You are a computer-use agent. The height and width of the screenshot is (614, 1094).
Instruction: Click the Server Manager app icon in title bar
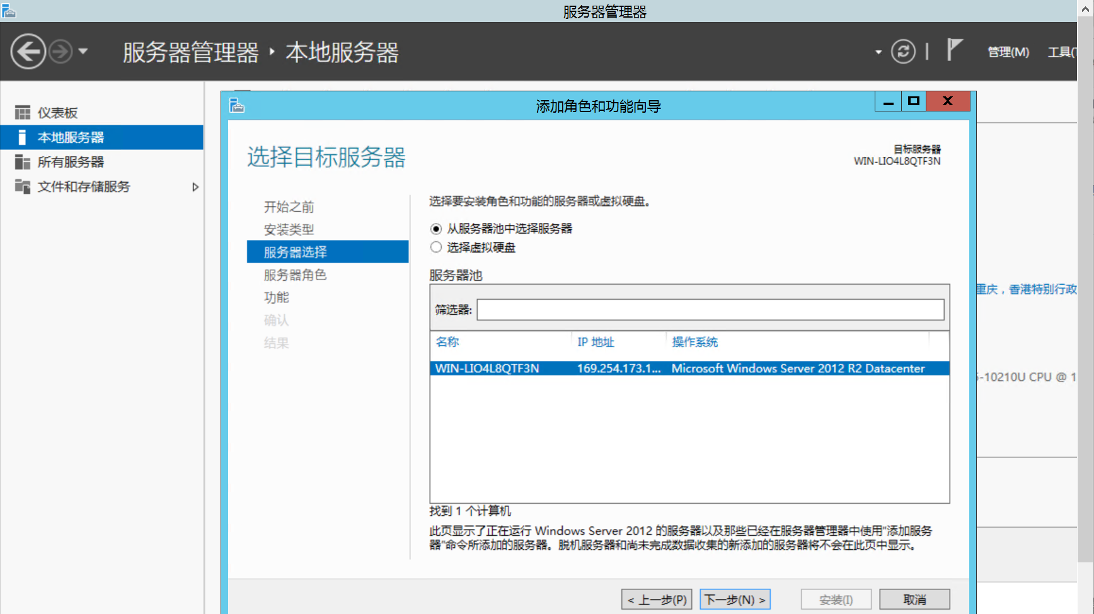(8, 11)
